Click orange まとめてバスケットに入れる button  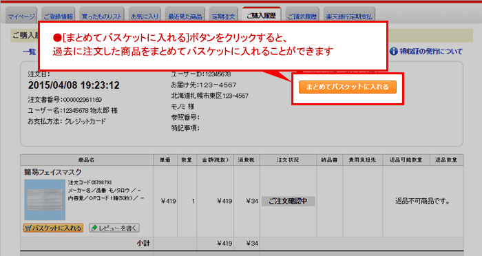[x=347, y=87]
